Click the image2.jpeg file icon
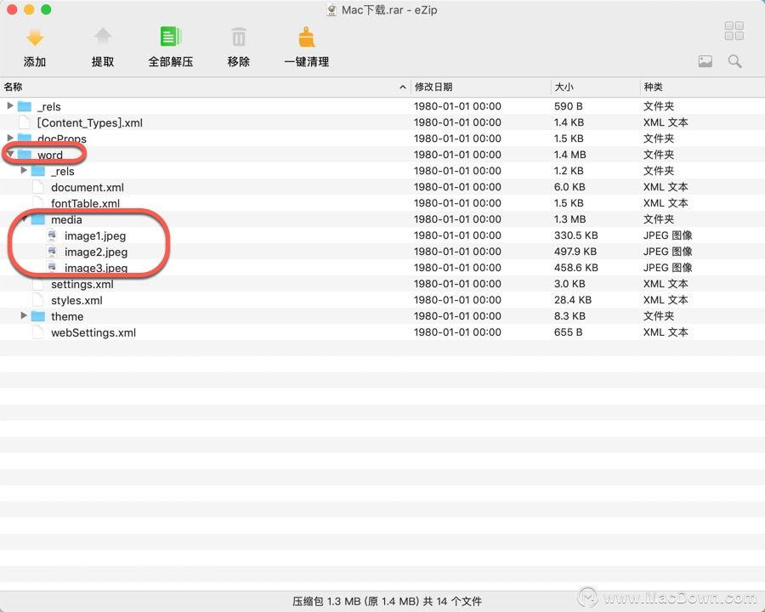This screenshot has width=765, height=612. (x=52, y=252)
